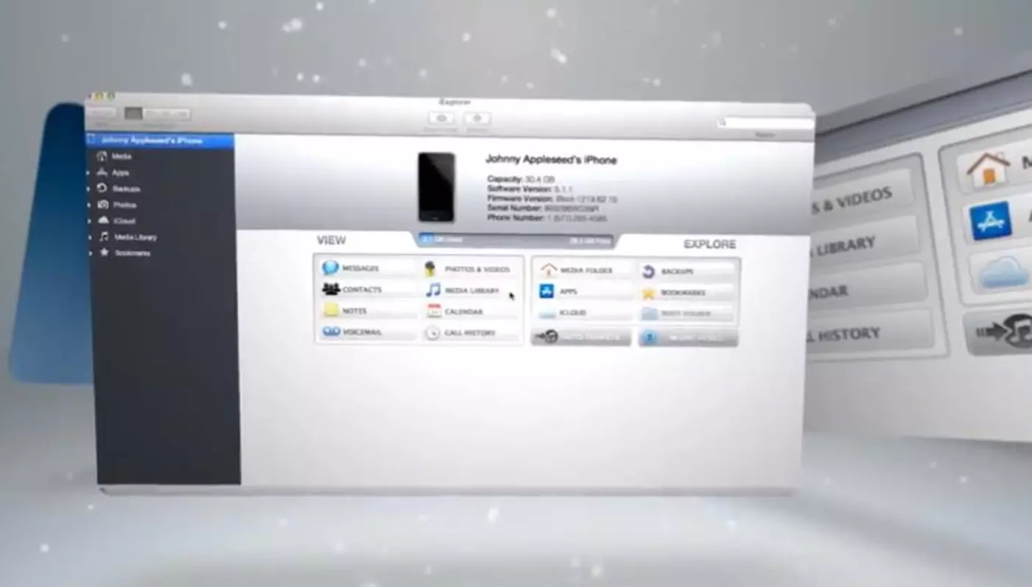Image resolution: width=1032 pixels, height=587 pixels.
Task: Click the Quick Look eye toolbar button
Action: tap(441, 118)
